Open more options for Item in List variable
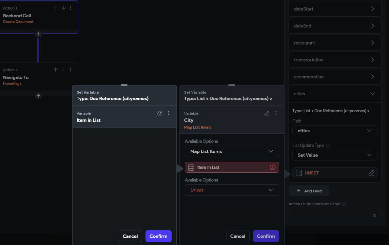The width and height of the screenshot is (389, 245). click(169, 113)
